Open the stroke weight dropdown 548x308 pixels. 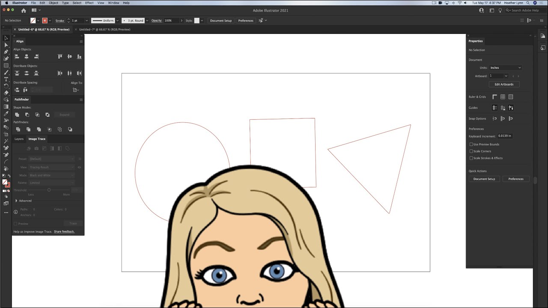[86, 21]
